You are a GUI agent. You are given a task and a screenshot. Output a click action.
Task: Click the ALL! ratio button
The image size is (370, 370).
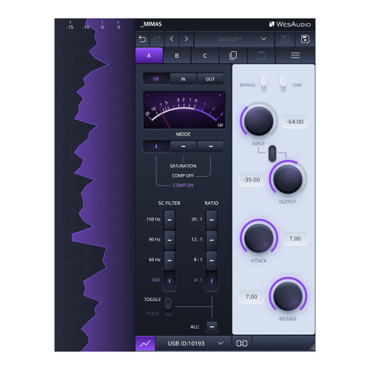[212, 326]
